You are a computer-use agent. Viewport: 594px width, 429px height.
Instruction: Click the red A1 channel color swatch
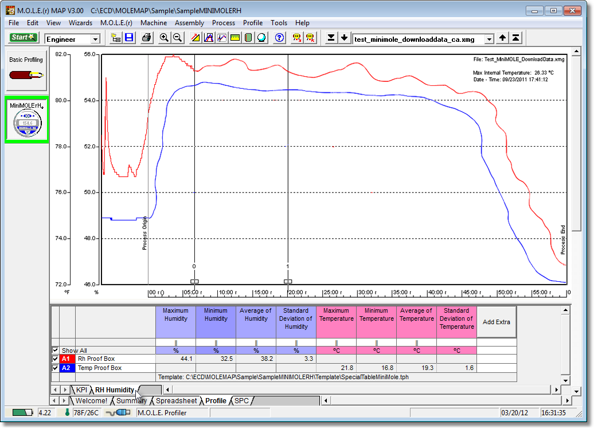(68, 358)
